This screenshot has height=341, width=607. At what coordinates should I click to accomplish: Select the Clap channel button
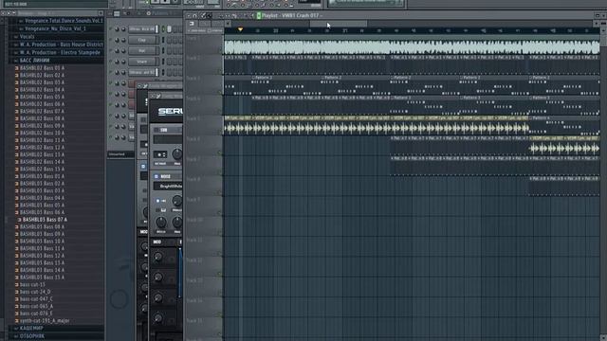tap(142, 40)
